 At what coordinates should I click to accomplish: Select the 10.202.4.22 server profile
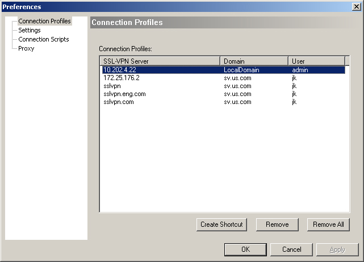coord(120,70)
